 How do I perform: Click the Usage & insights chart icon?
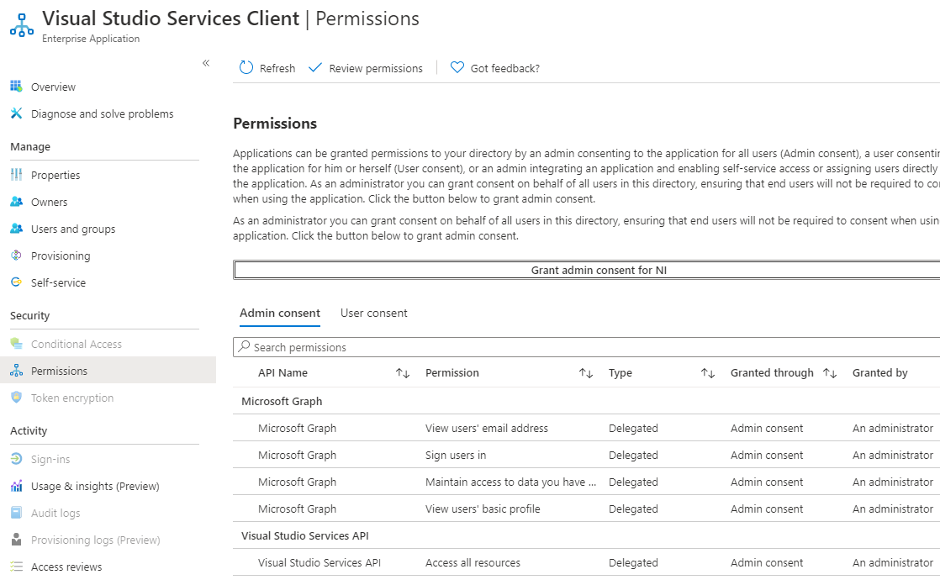[x=16, y=486]
